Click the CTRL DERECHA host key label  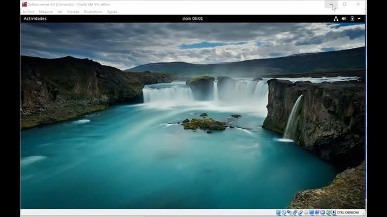coord(348,212)
